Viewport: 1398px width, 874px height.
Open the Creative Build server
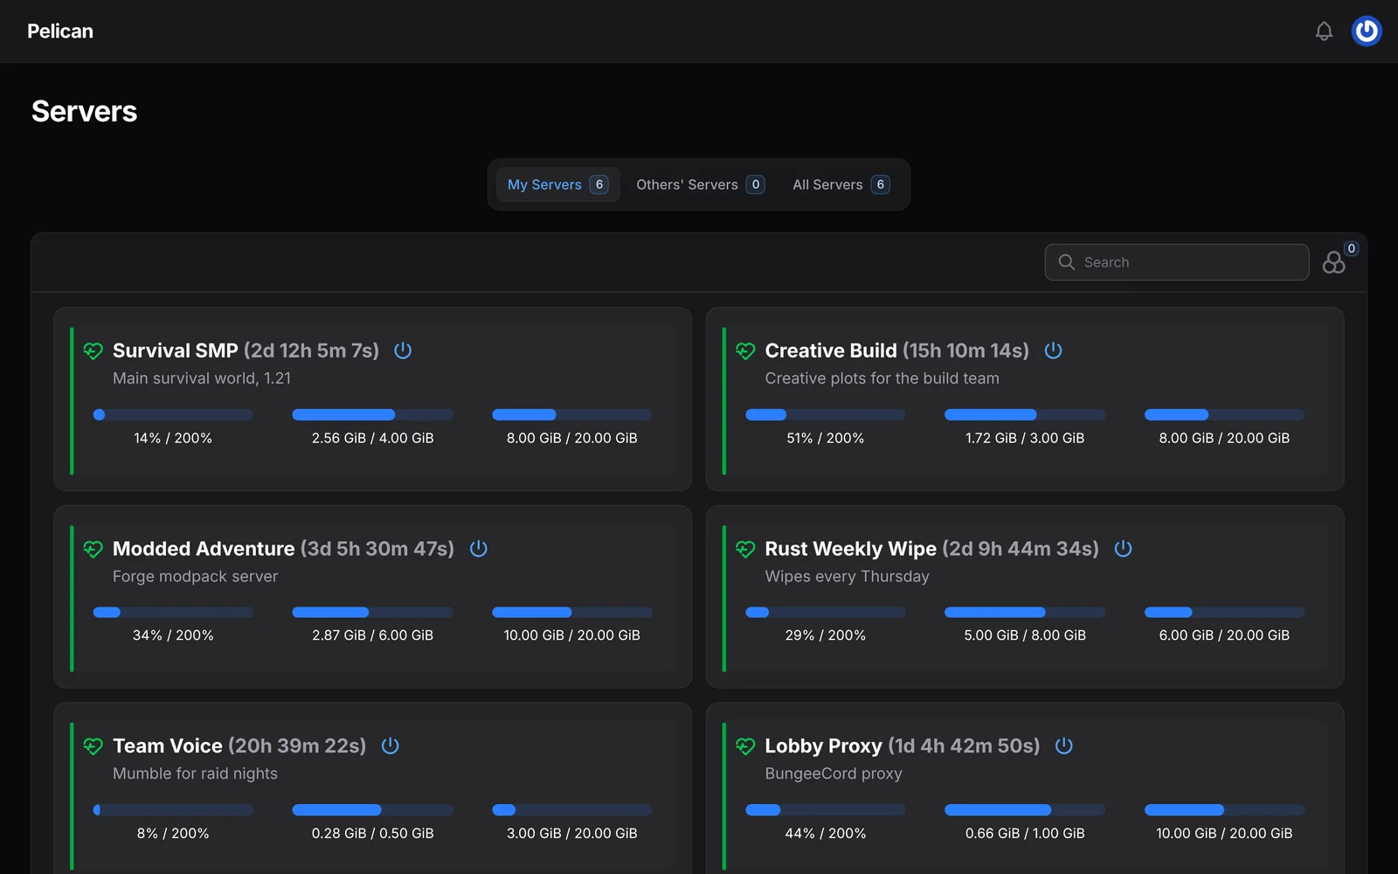click(1025, 399)
